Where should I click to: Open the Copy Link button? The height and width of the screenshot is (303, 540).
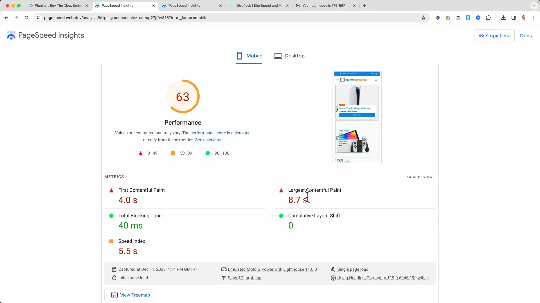(494, 36)
